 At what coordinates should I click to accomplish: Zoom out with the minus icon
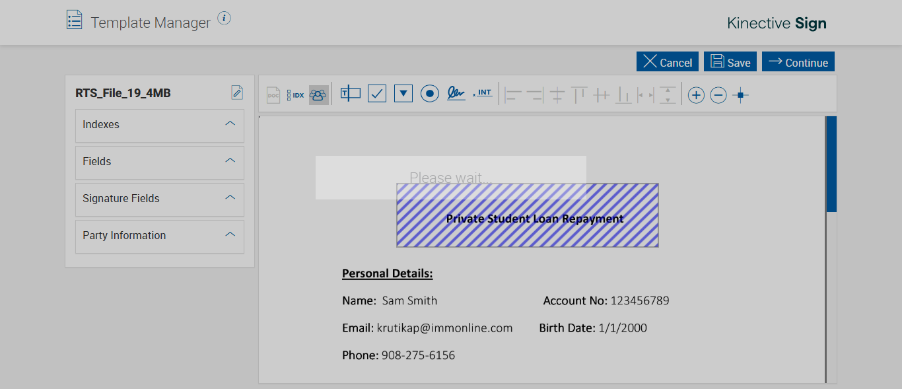[718, 95]
